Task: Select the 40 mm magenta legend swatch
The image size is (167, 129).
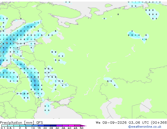Action: point(71,126)
